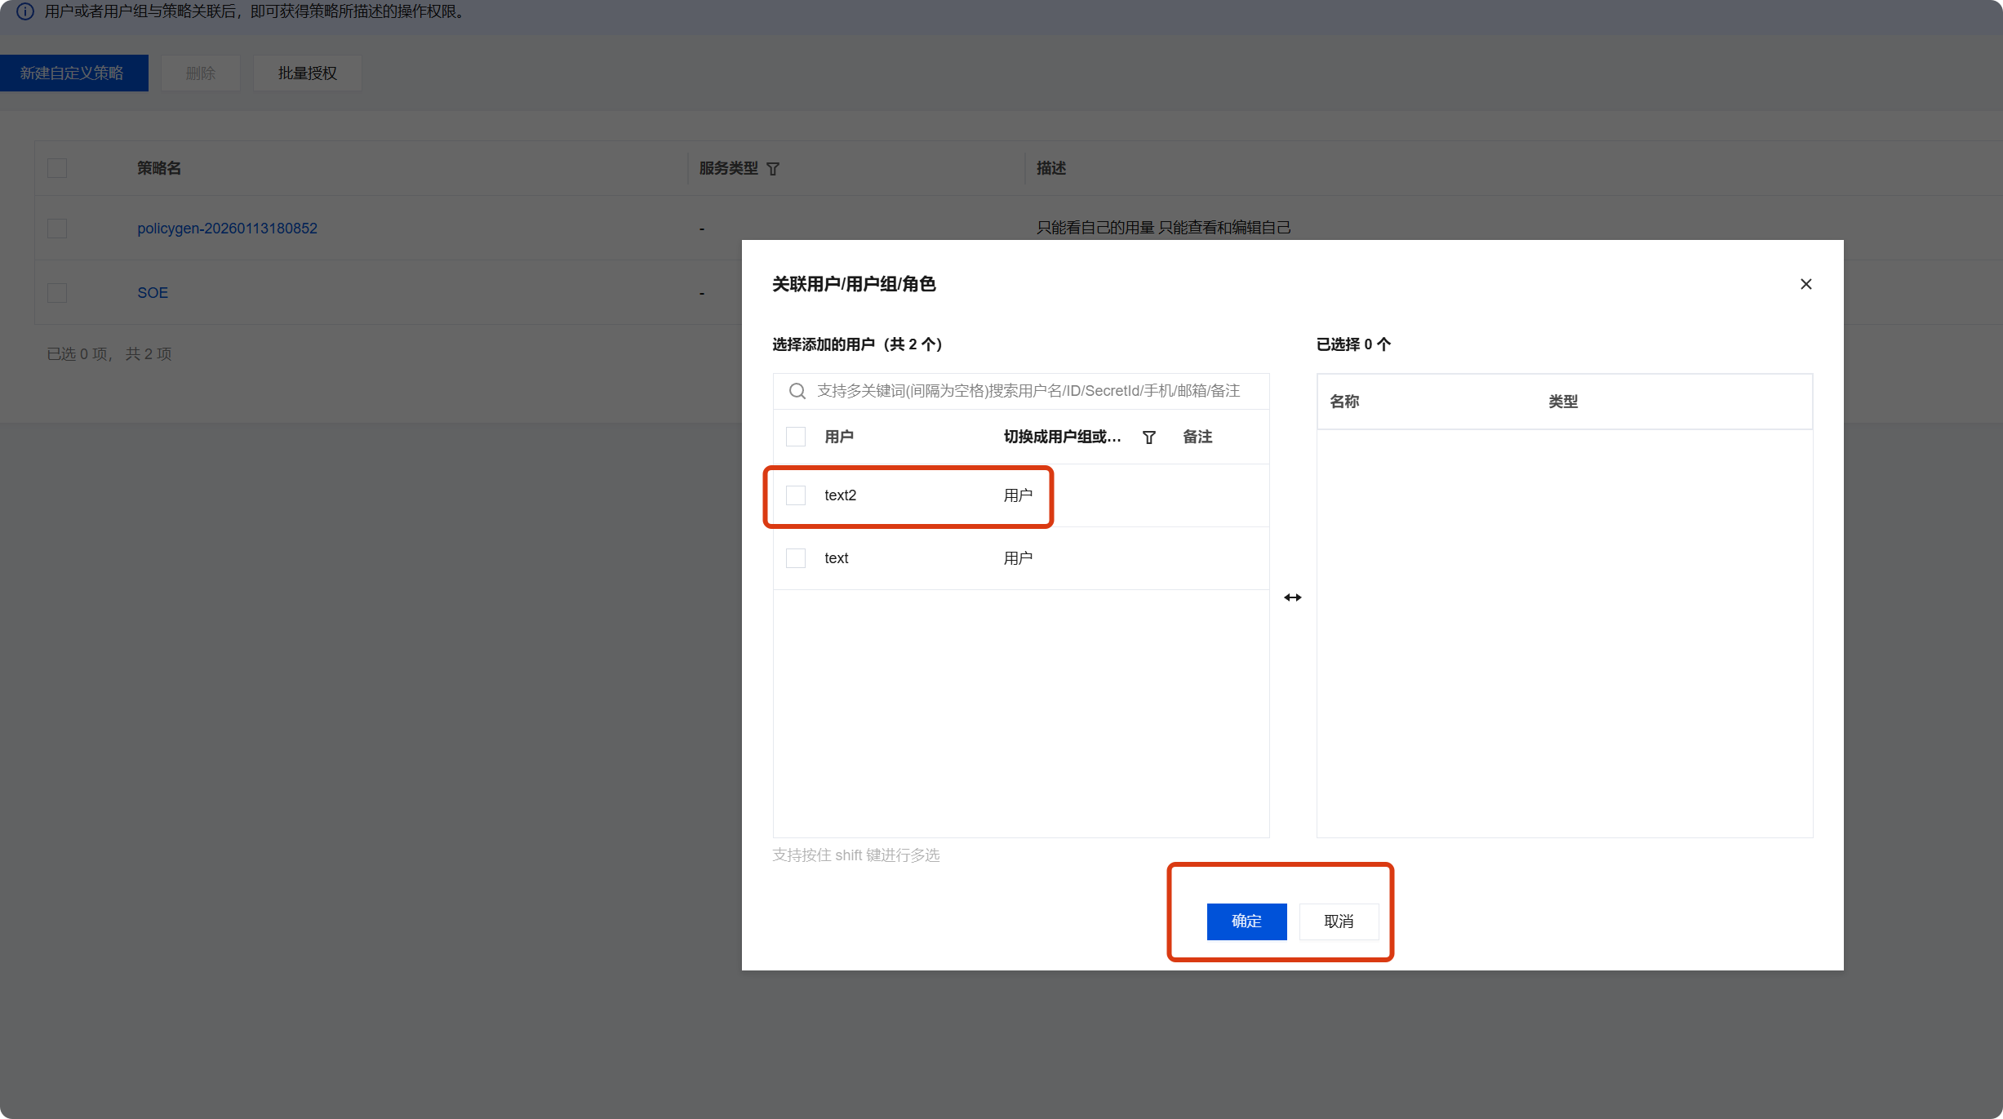Expand the switch to user group column header

click(x=1061, y=437)
